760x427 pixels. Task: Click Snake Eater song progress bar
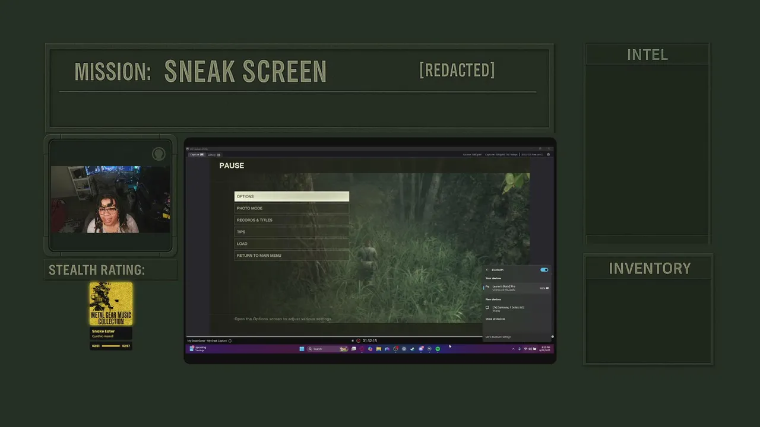[111, 346]
